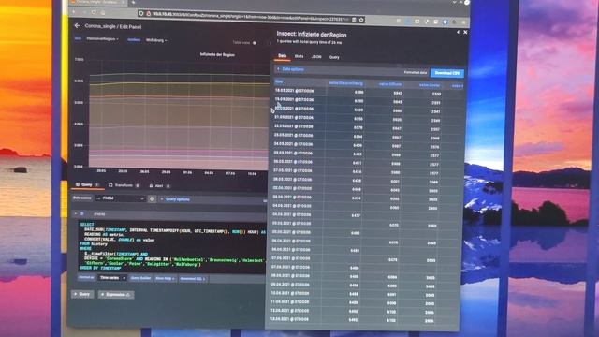Open the Data tab in Inspect
The width and height of the screenshot is (599, 337).
[283, 56]
